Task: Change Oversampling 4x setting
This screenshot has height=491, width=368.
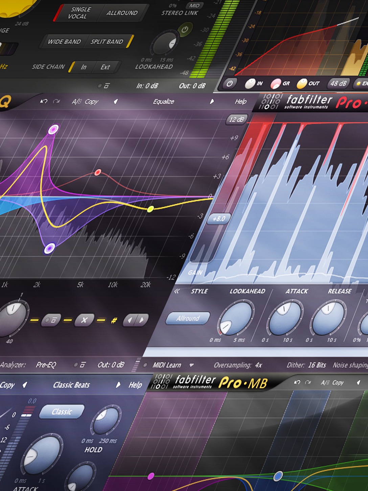Action: pyautogui.click(x=238, y=365)
